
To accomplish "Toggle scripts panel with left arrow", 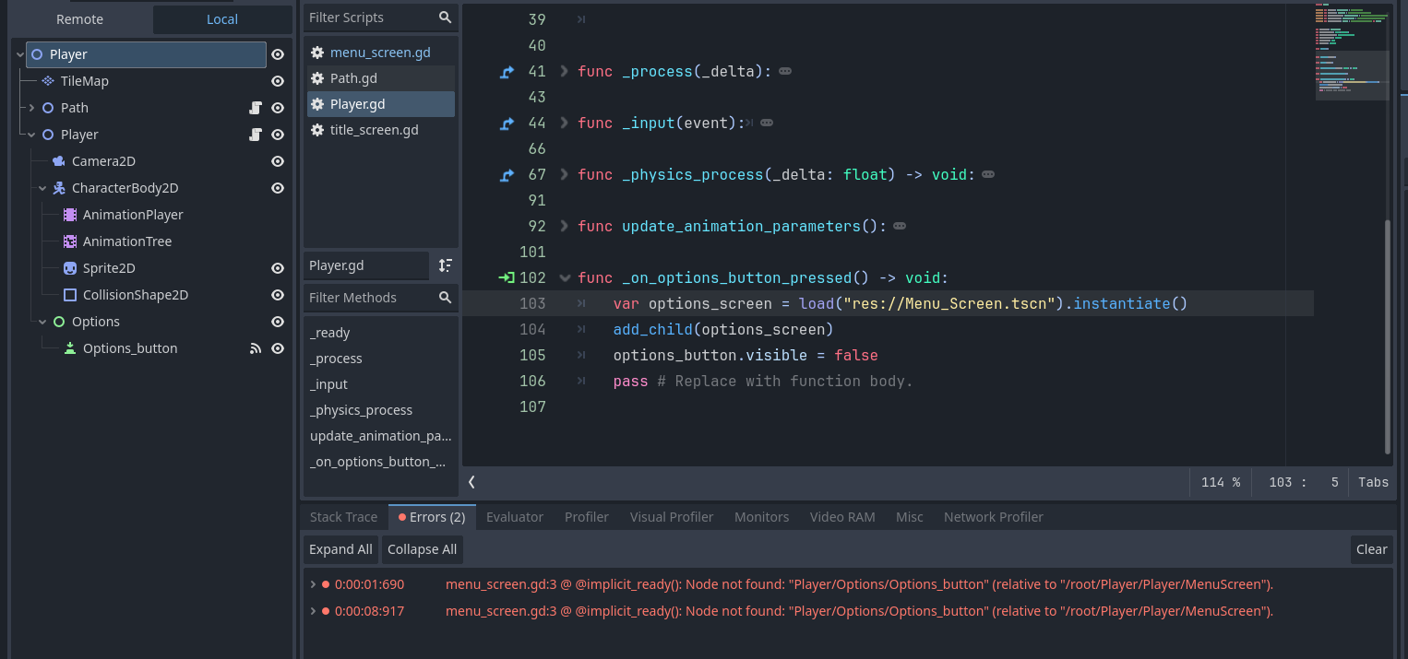I will 471,482.
